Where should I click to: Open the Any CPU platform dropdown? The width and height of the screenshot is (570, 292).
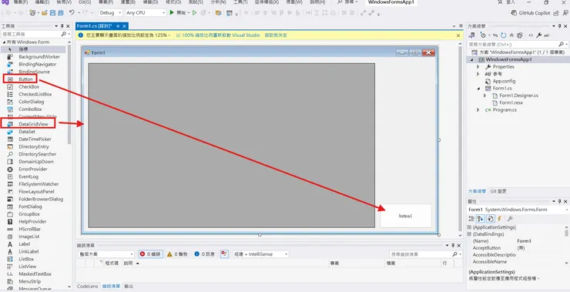point(146,13)
